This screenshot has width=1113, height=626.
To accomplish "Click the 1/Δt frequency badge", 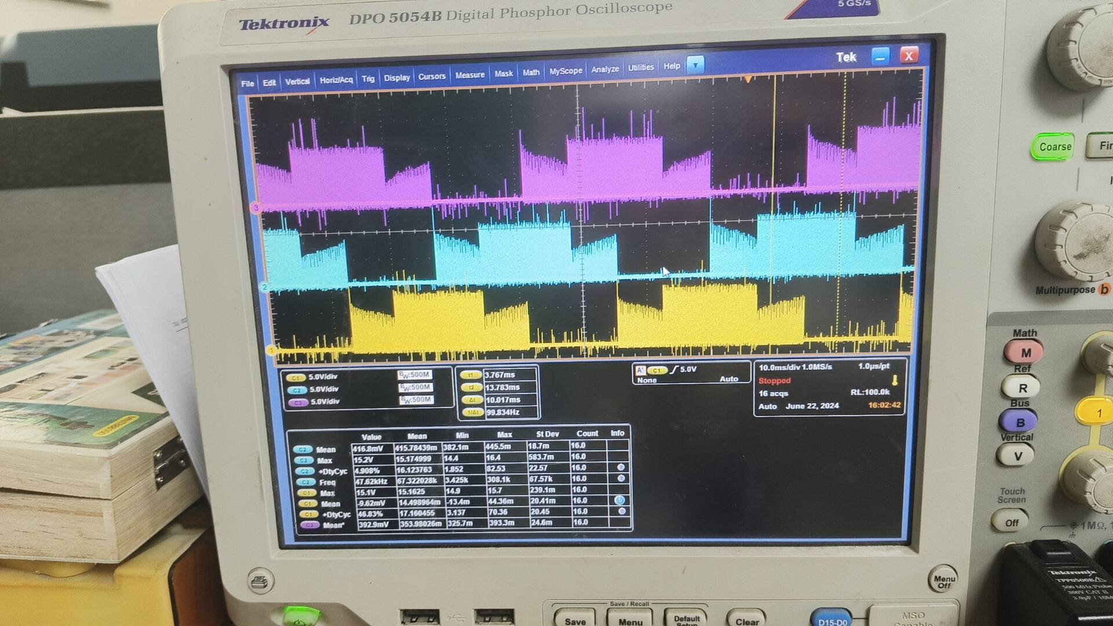I will pos(472,413).
